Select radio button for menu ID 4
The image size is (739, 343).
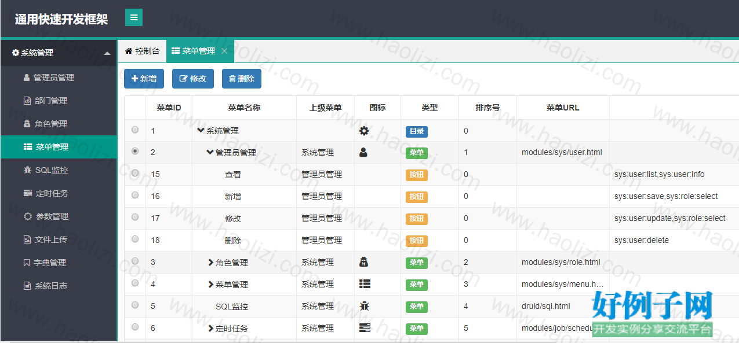click(135, 283)
